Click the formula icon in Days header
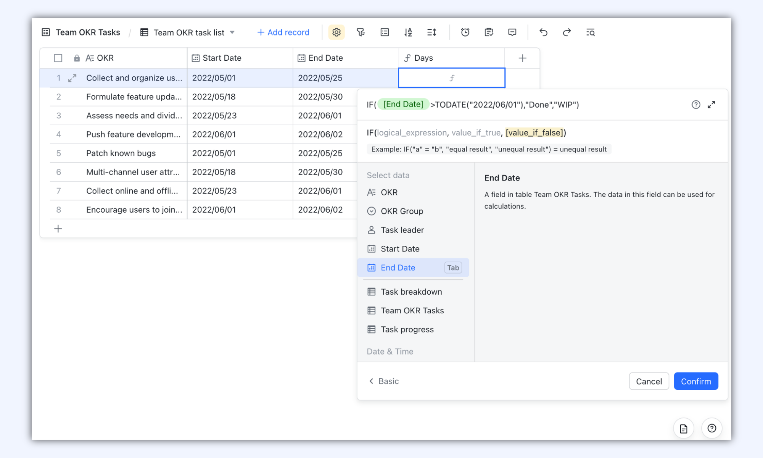 click(407, 58)
